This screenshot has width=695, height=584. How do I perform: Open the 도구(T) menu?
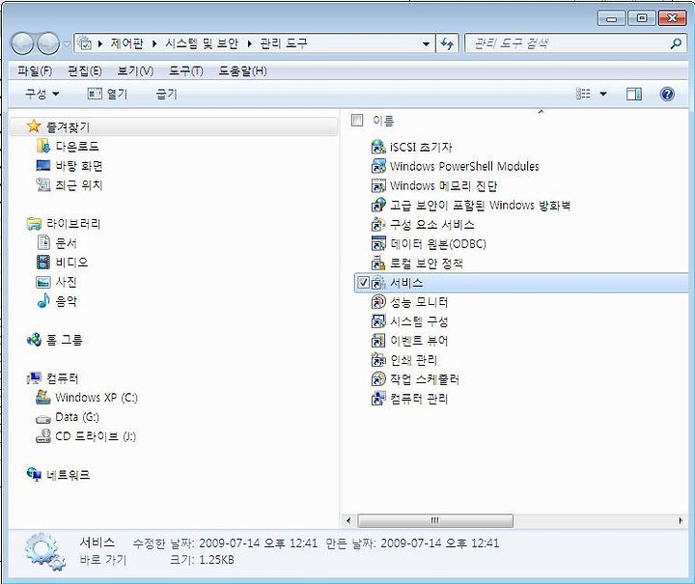186,70
